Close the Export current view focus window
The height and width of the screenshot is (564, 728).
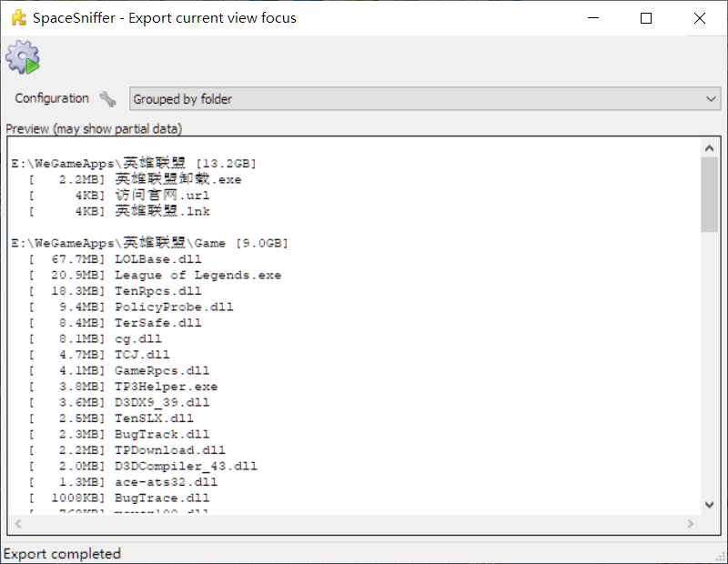click(699, 18)
